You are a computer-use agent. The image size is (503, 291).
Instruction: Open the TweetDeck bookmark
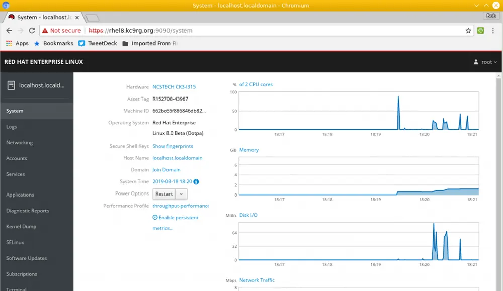[x=98, y=43]
